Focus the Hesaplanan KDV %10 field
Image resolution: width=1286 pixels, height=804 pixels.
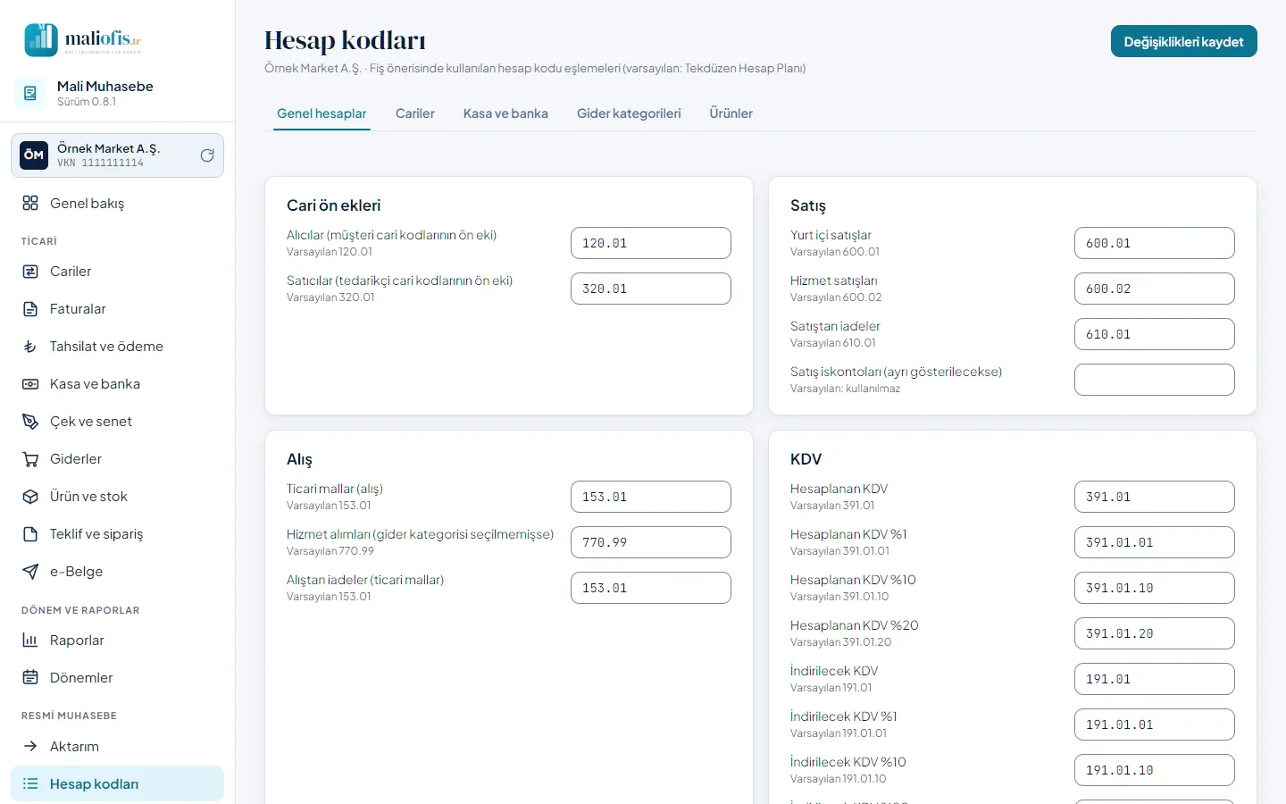(x=1155, y=588)
